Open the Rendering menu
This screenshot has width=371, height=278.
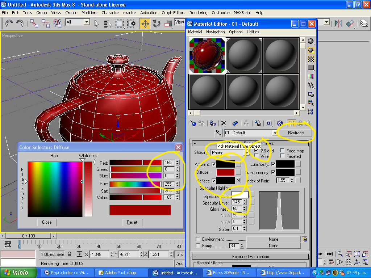click(198, 13)
